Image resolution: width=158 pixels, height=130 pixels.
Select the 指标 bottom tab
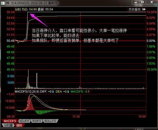(x=19, y=125)
